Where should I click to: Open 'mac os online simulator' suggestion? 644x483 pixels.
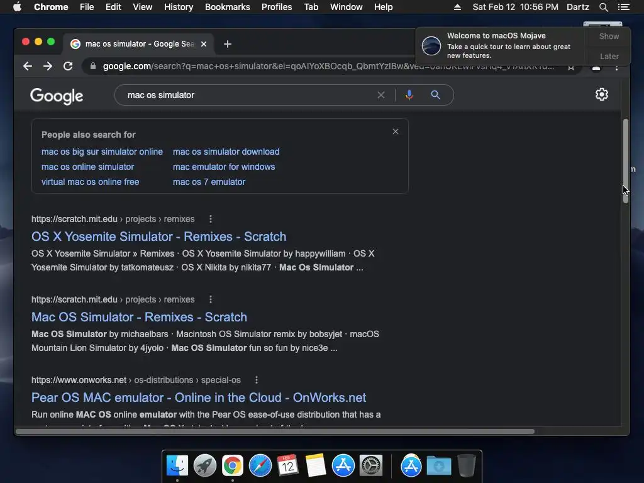[x=87, y=167]
